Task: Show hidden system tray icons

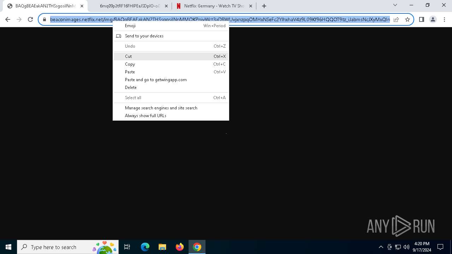Action: tap(381, 247)
